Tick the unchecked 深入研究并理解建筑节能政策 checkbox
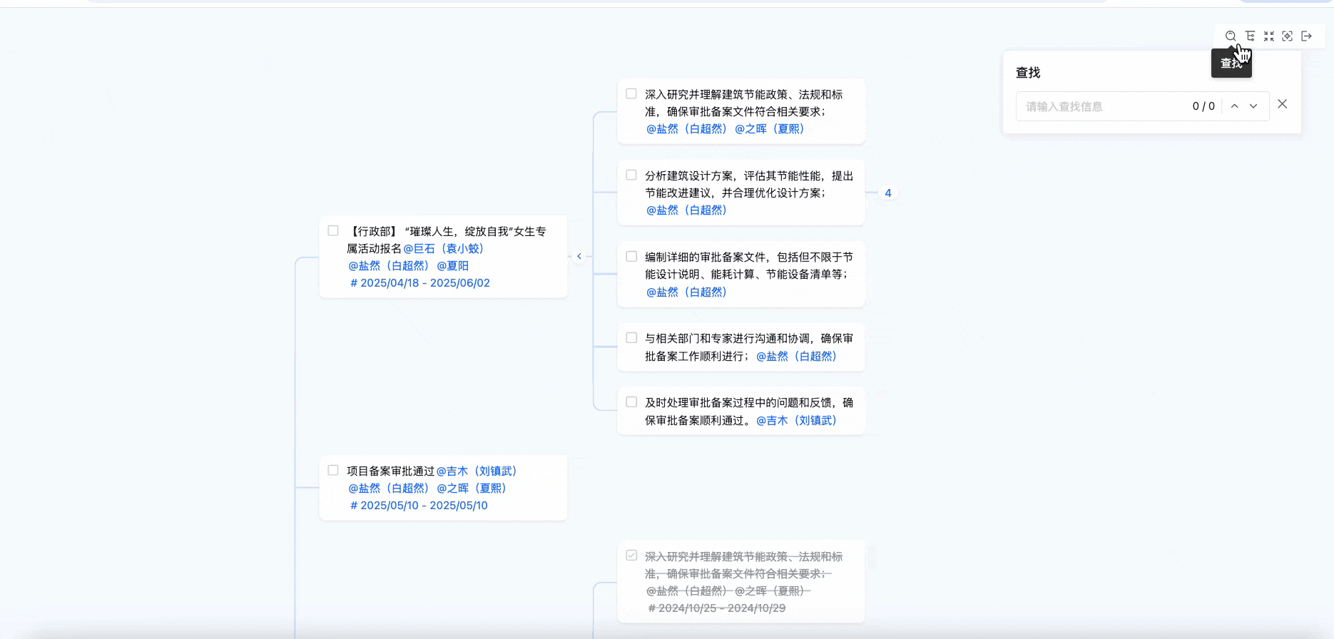1334x639 pixels. (631, 93)
